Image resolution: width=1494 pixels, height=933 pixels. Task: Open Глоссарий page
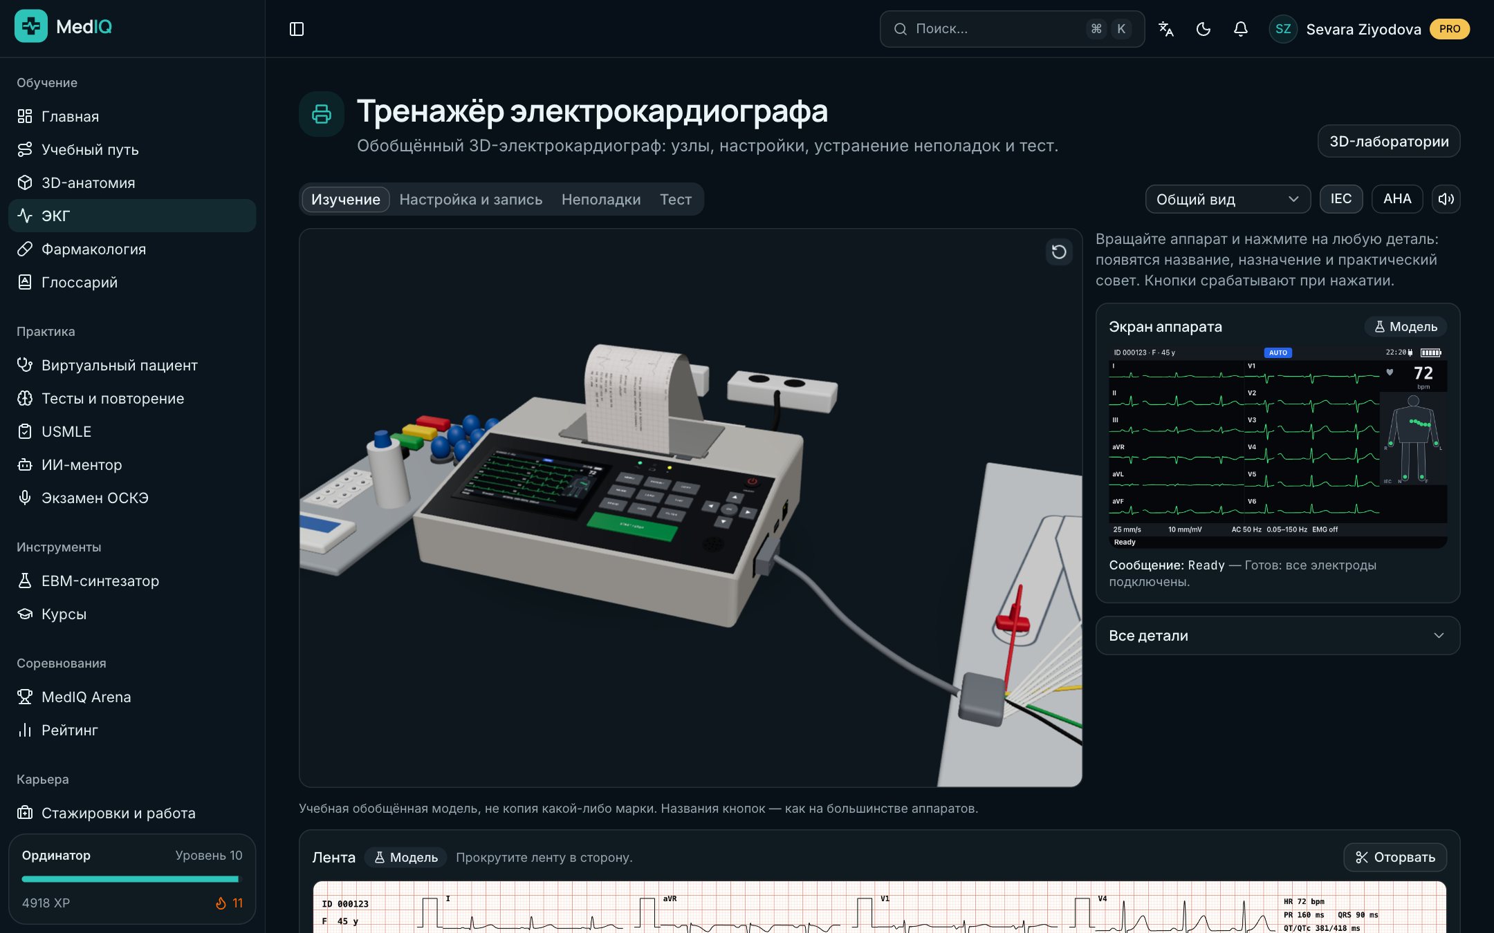pyautogui.click(x=132, y=282)
